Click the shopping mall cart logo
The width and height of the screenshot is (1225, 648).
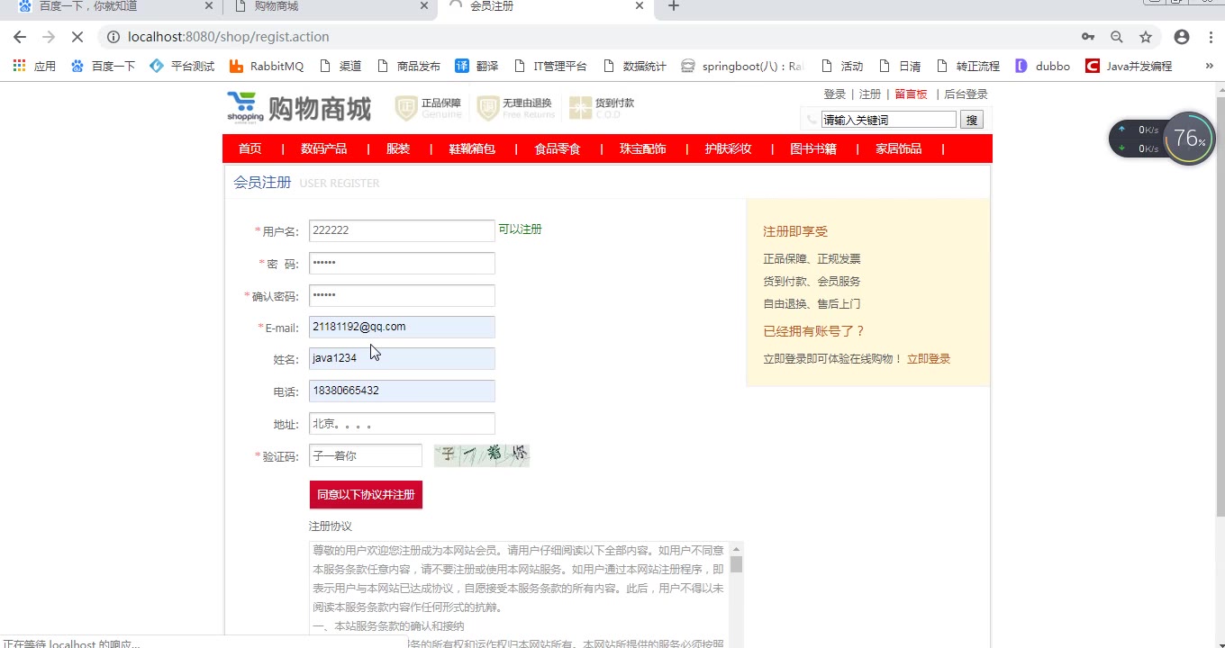[245, 107]
